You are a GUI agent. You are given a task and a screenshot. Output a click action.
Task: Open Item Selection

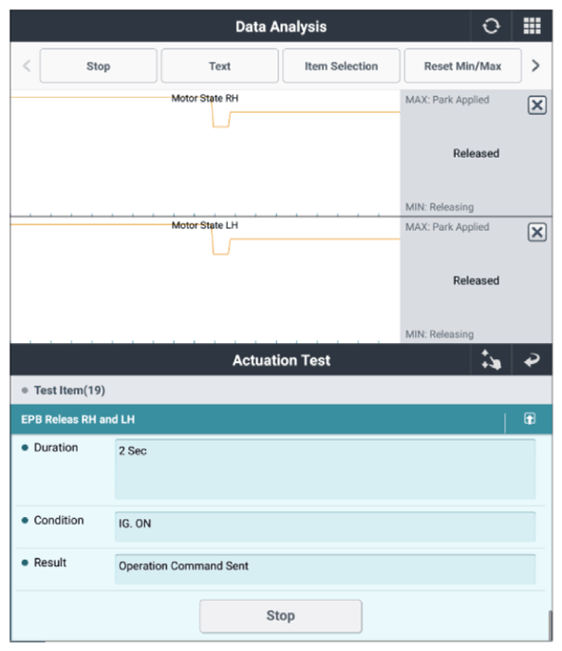click(x=341, y=66)
